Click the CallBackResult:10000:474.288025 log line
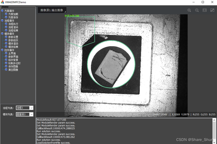This screenshot has height=144, width=217. pyautogui.click(x=56, y=128)
